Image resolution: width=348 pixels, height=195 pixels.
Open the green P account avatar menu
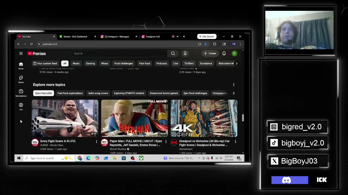click(234, 53)
